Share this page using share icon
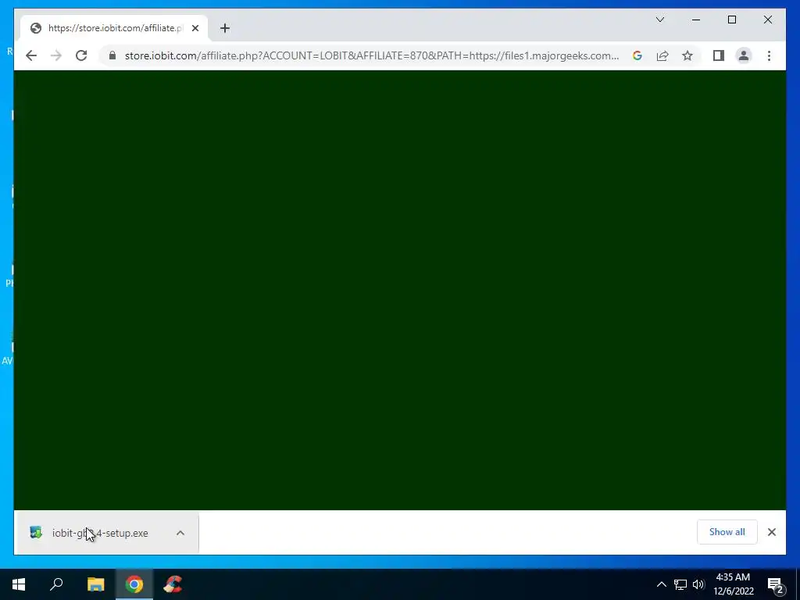 (662, 55)
